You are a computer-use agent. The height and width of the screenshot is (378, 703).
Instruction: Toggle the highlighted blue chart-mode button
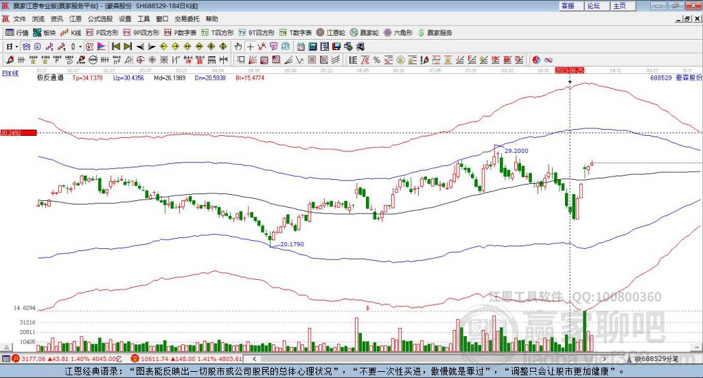tap(26, 47)
